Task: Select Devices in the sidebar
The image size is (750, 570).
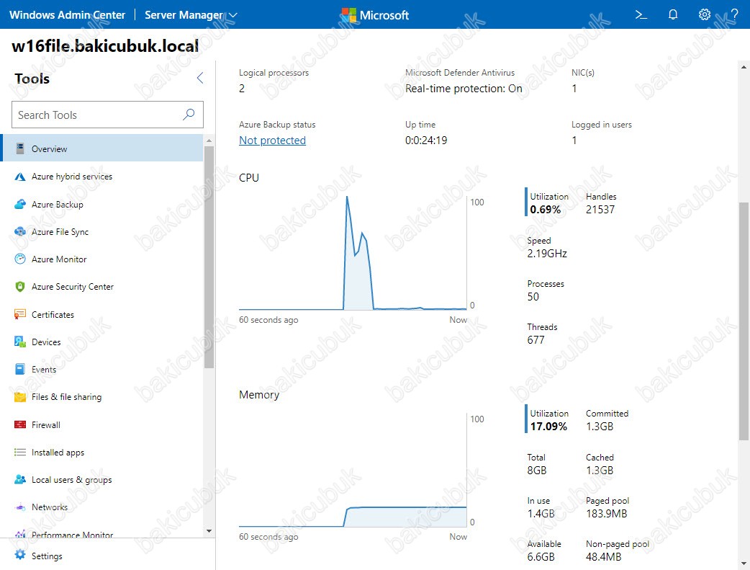Action: click(x=102, y=342)
